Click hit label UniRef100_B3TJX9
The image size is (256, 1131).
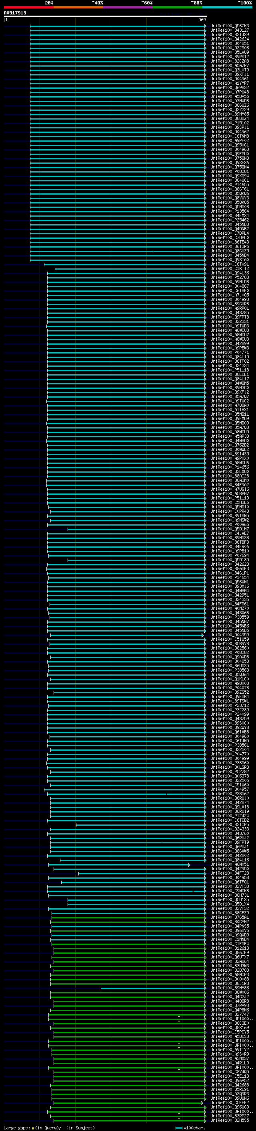click(x=230, y=35)
